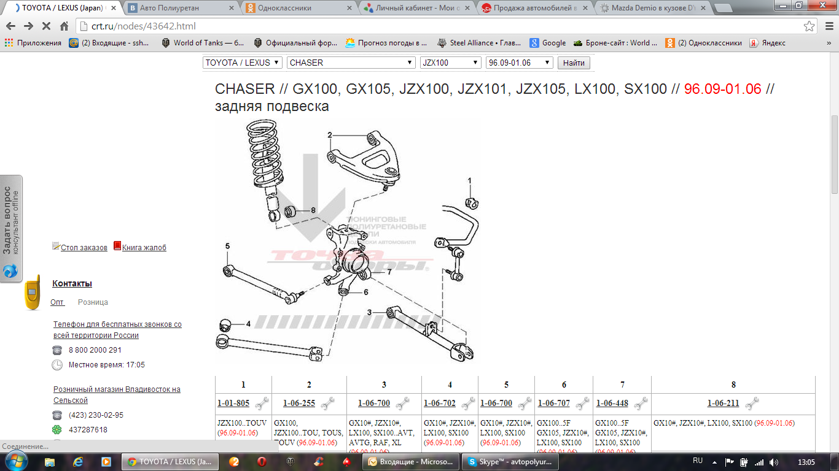Click the 13:05 system clock
The width and height of the screenshot is (839, 471).
pyautogui.click(x=806, y=461)
